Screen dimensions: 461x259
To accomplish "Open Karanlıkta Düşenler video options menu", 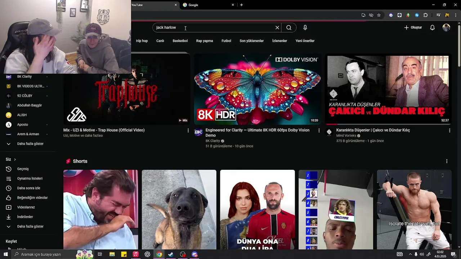I will 449,131.
